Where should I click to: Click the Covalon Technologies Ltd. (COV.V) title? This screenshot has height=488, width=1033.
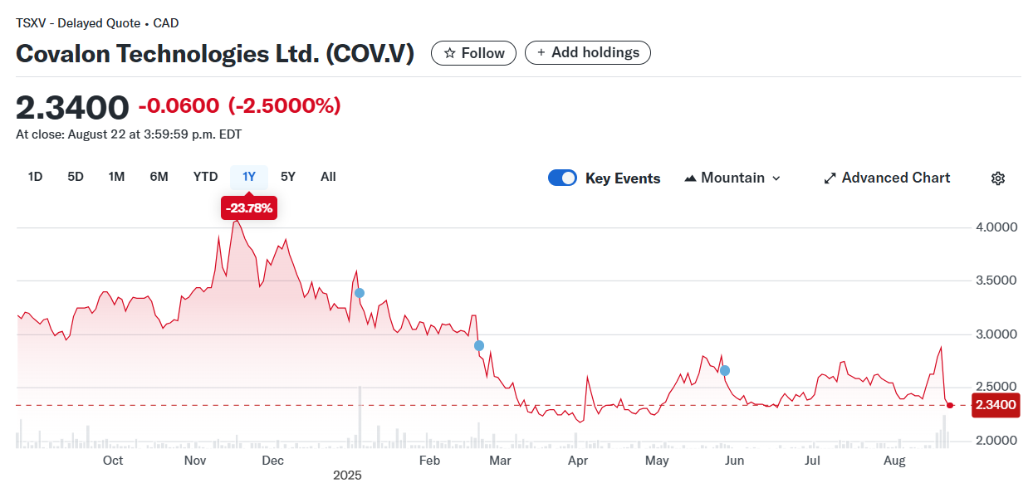[215, 54]
